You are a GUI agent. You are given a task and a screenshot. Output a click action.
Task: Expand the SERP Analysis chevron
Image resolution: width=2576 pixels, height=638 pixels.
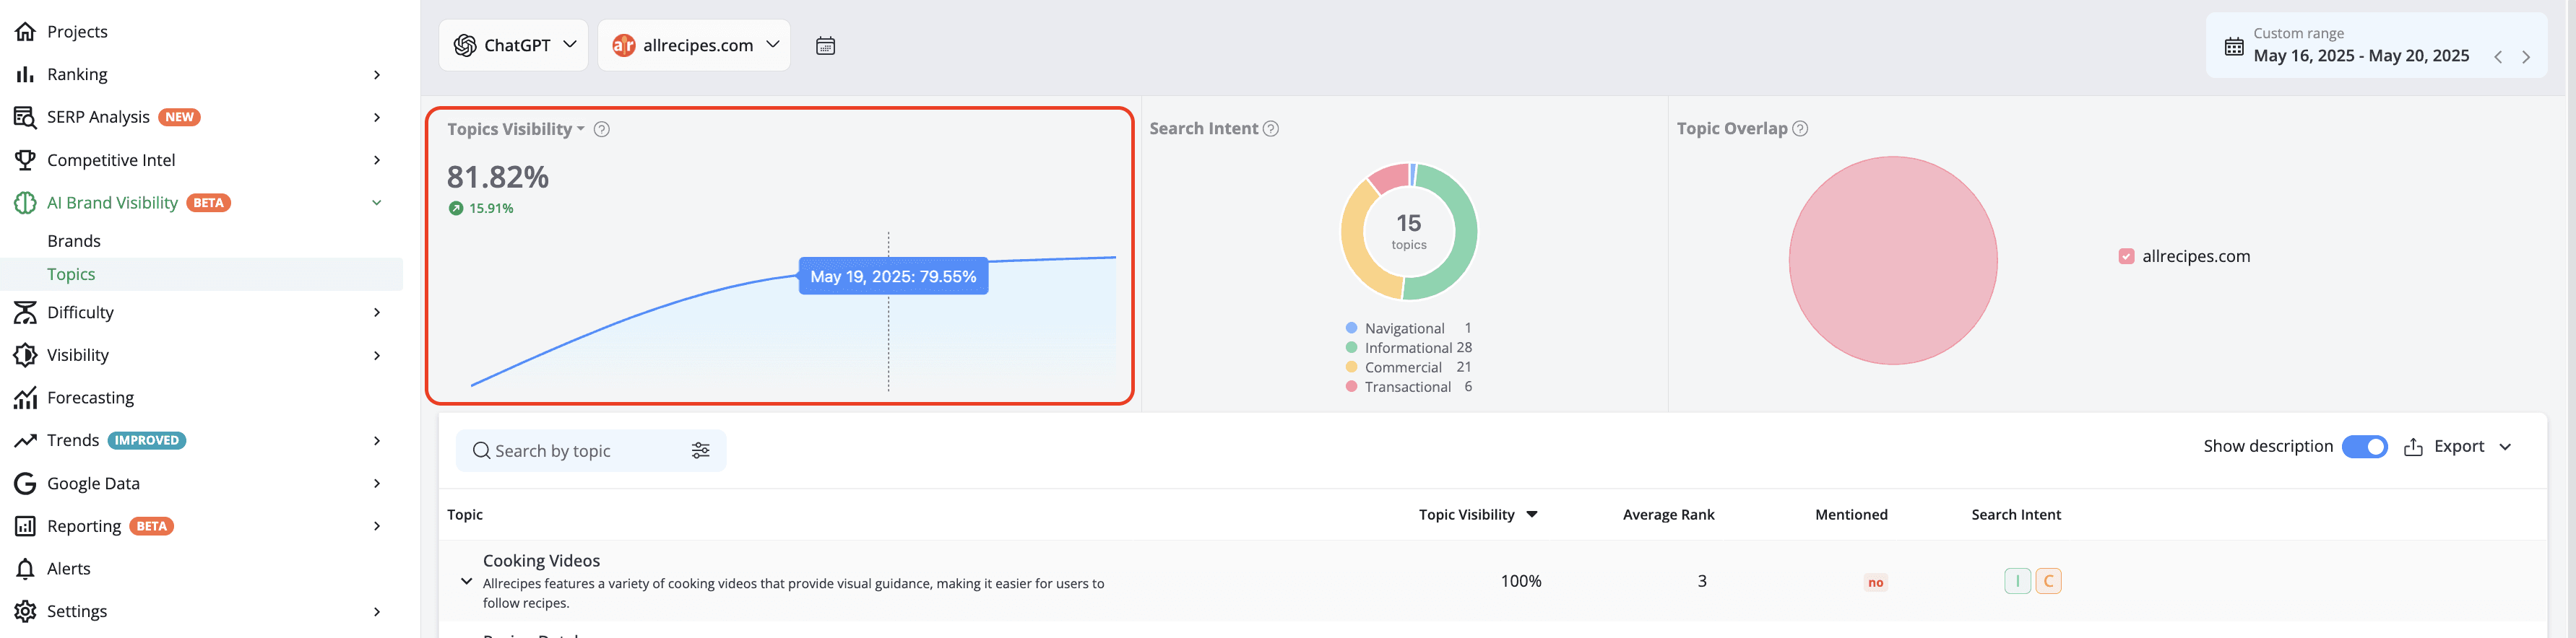point(377,117)
